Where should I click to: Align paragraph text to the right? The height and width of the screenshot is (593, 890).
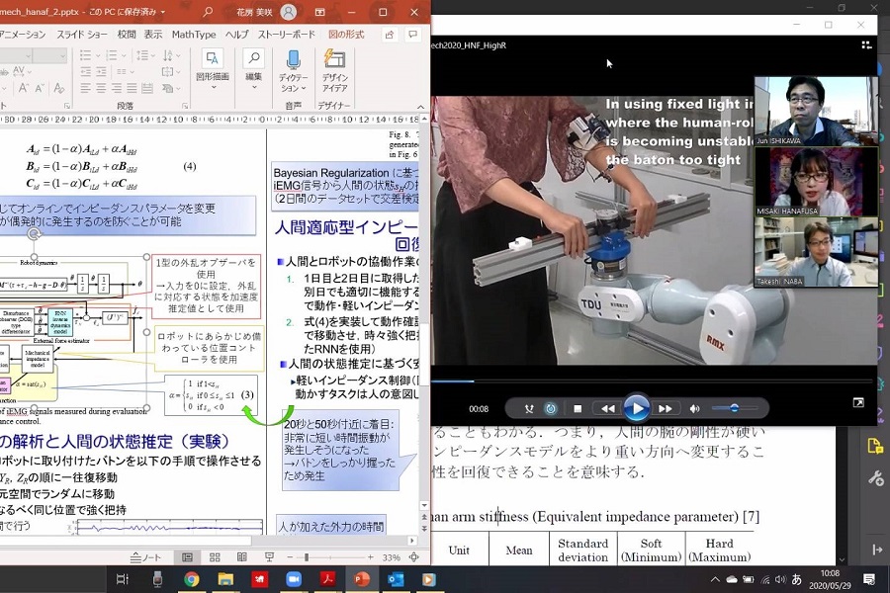tap(117, 88)
